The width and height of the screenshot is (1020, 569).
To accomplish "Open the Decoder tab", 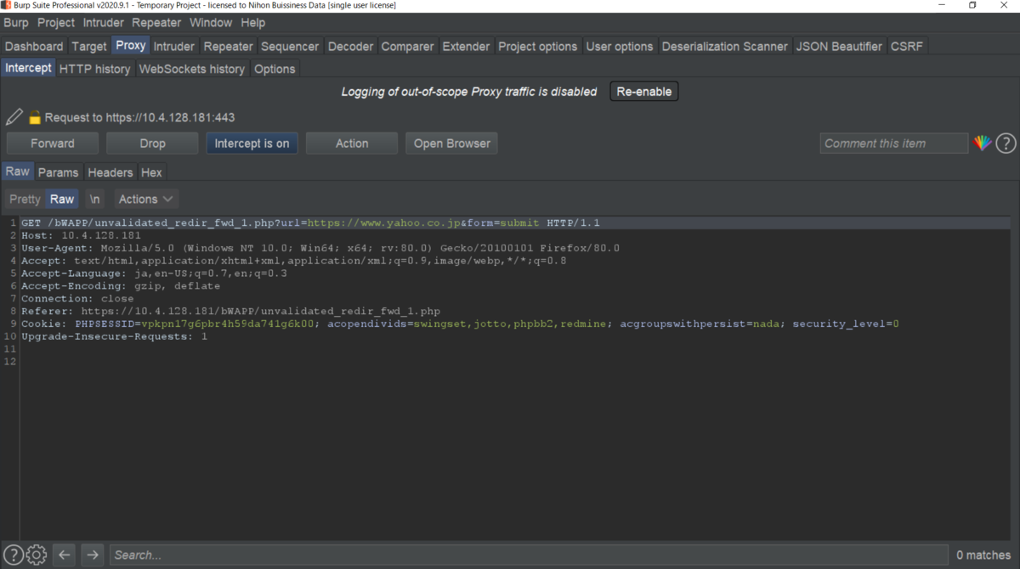I will (x=350, y=47).
